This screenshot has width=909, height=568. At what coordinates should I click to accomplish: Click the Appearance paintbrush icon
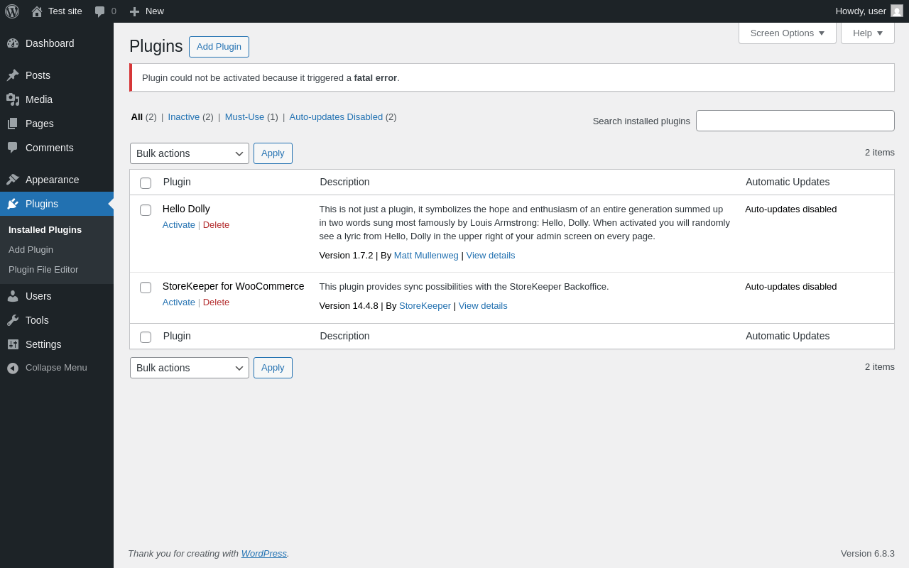point(13,180)
